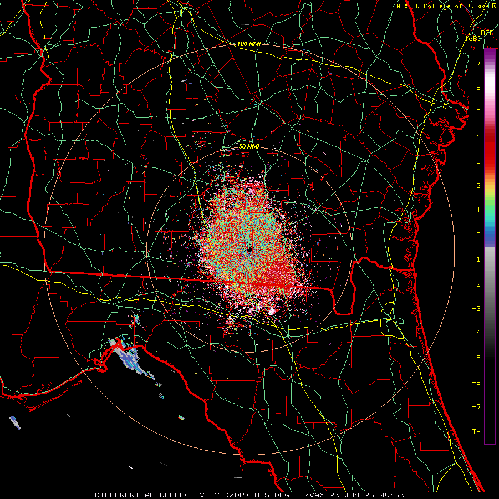Click the radar site marker at the ring center

coord(249,250)
